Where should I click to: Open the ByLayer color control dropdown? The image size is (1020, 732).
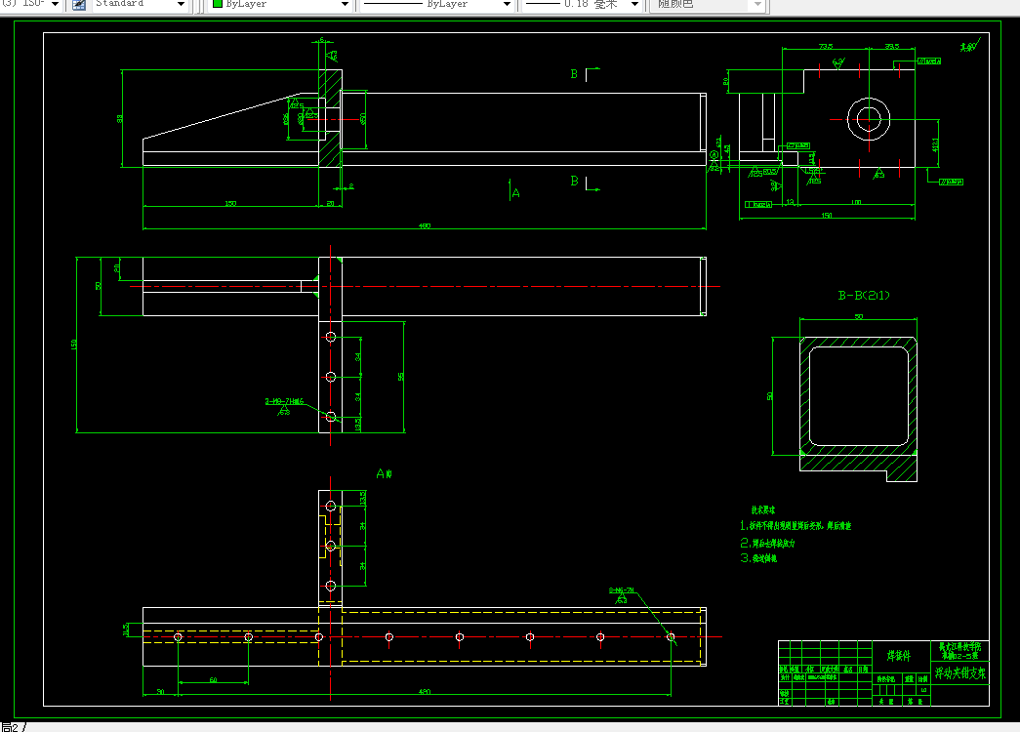coord(345,4)
